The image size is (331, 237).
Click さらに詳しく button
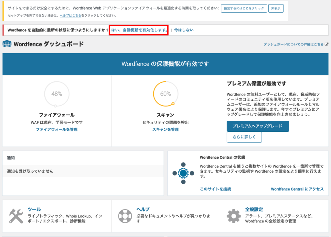pyautogui.click(x=244, y=137)
